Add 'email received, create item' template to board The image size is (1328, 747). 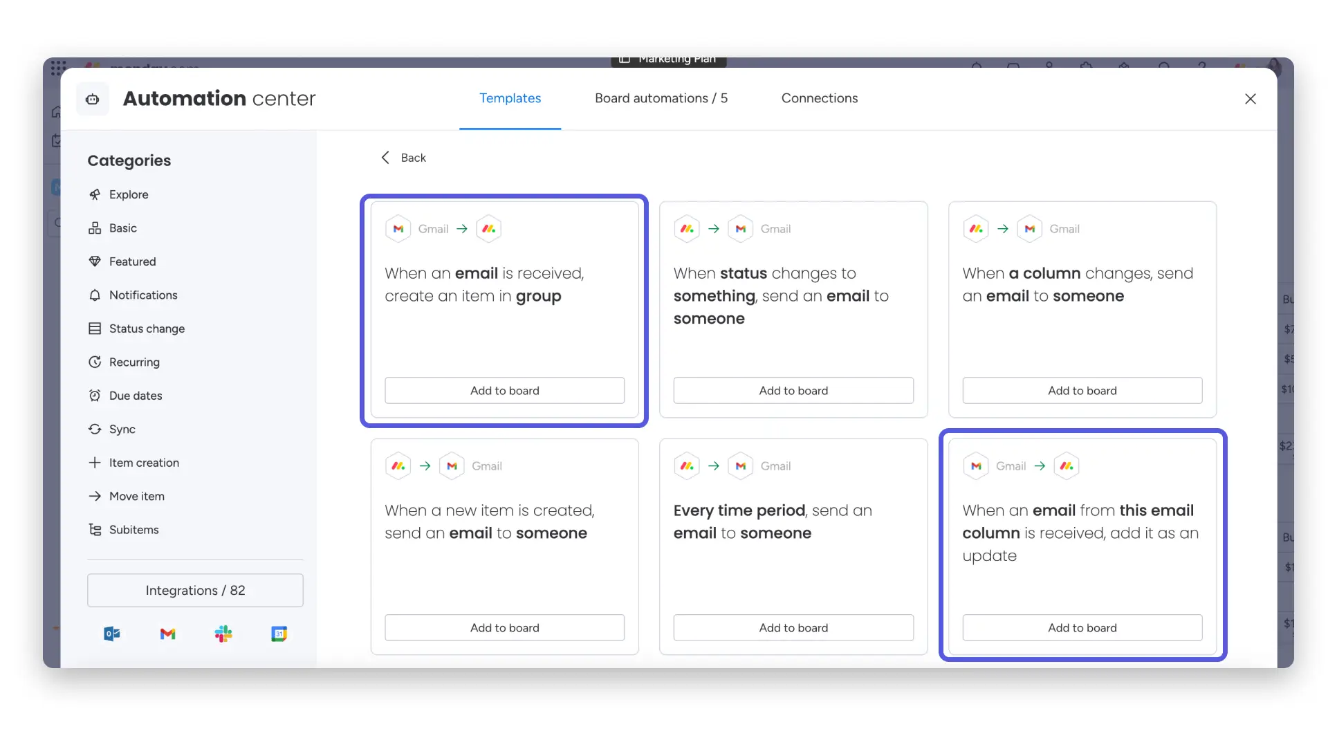(505, 391)
